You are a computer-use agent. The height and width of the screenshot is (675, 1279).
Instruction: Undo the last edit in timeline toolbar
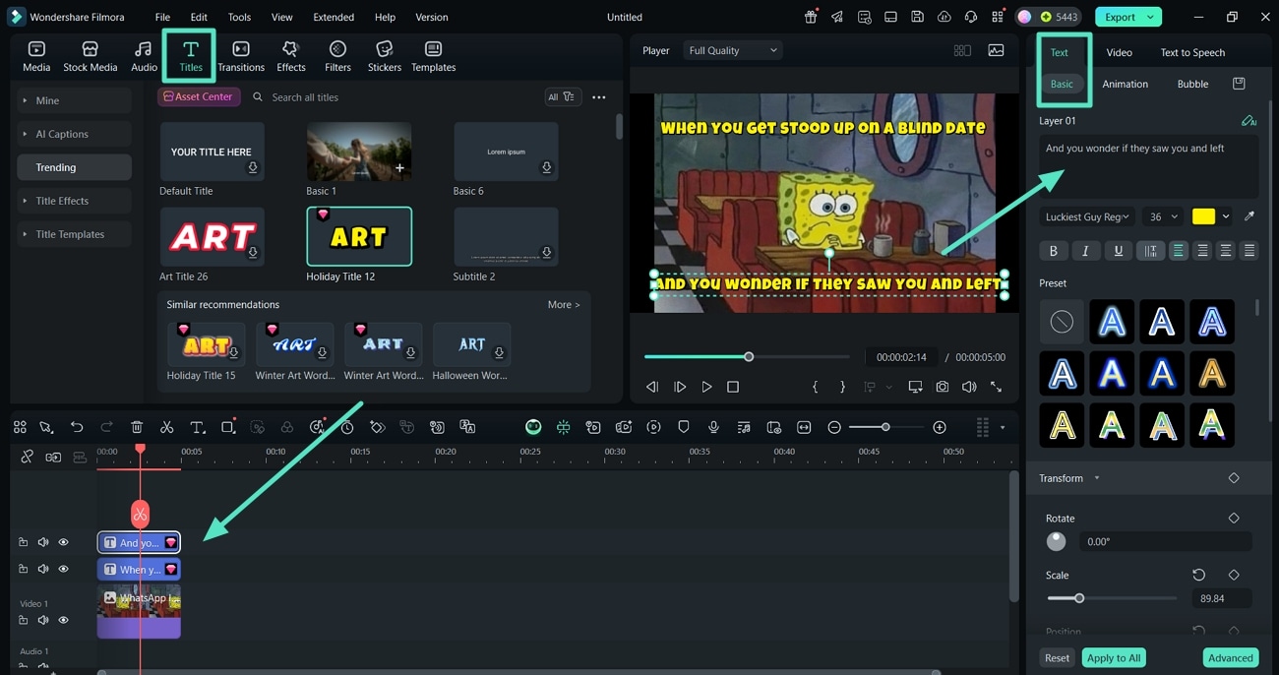click(x=77, y=427)
